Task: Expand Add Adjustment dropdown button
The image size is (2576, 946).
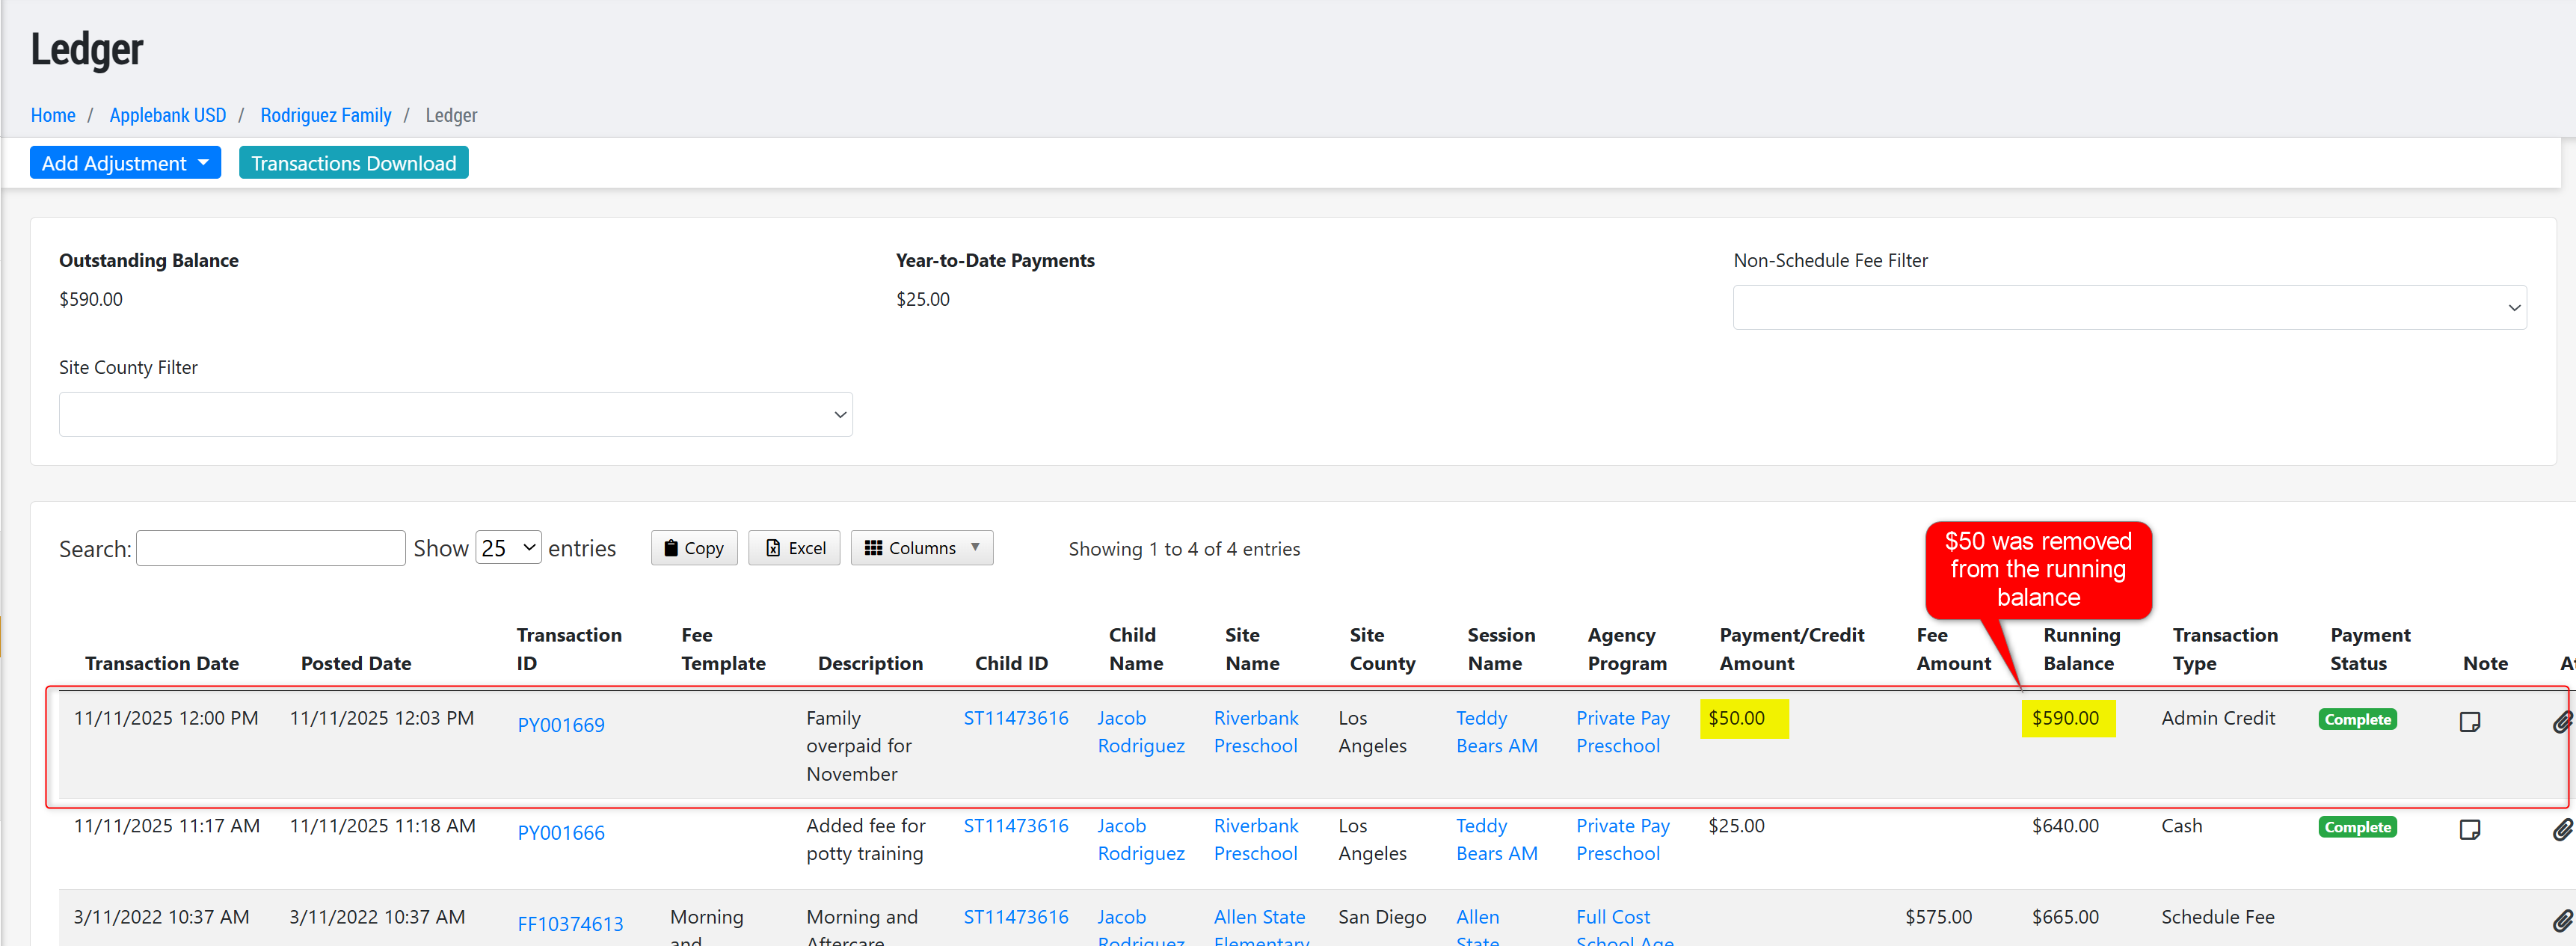Action: pos(125,163)
